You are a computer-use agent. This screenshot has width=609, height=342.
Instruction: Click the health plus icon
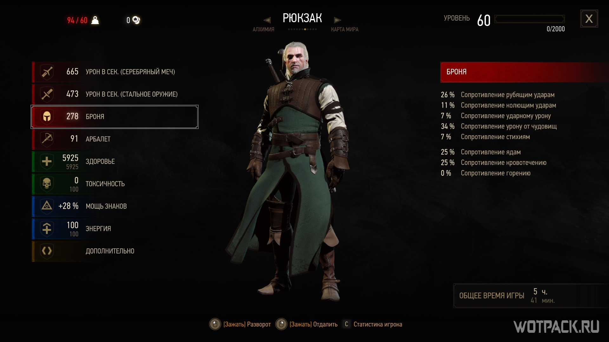[x=47, y=161]
